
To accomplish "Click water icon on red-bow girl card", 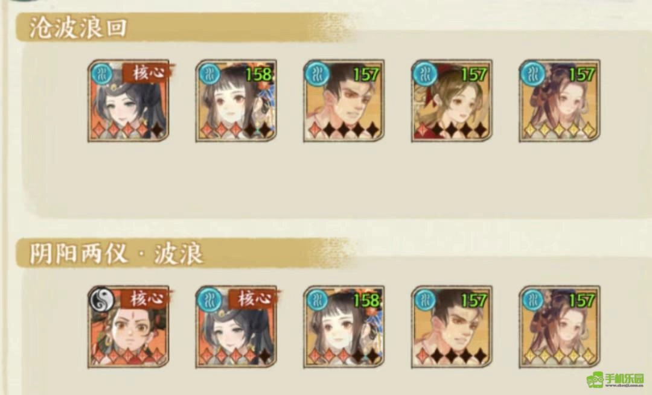I will pos(426,74).
